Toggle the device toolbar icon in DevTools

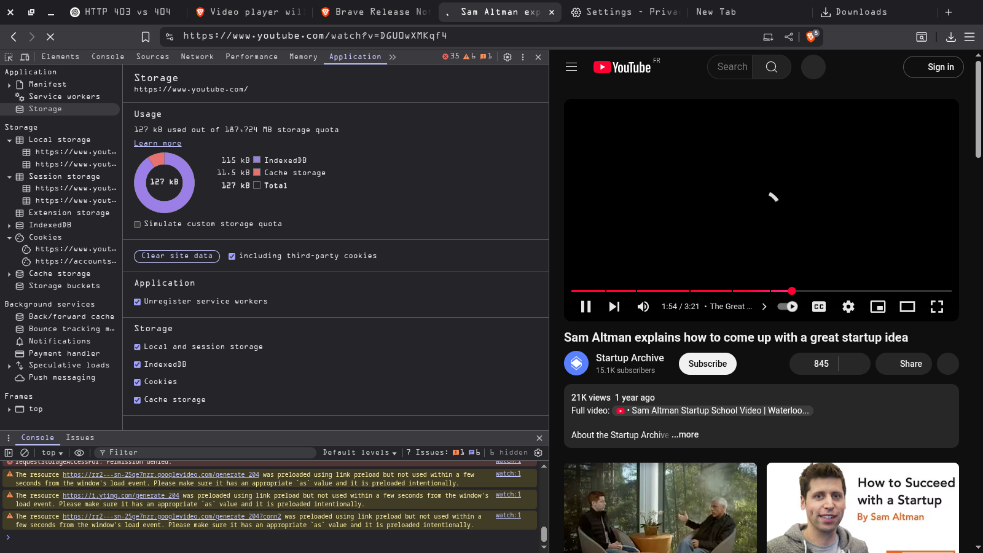coord(25,57)
